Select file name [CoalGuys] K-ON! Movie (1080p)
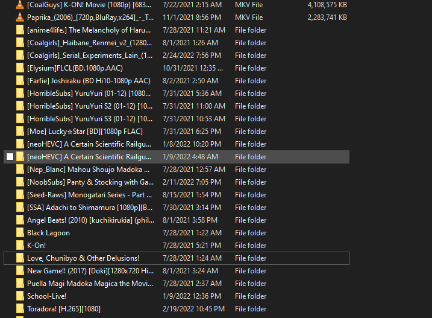Viewport: 432px width, 318px height. [89, 5]
